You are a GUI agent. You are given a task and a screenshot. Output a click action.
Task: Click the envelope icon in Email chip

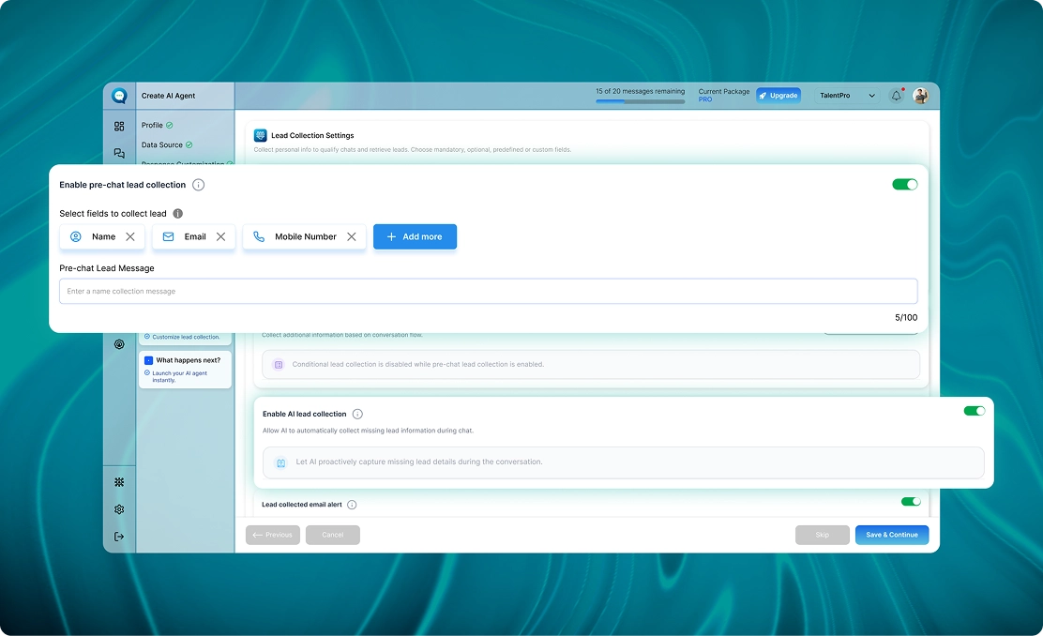168,236
